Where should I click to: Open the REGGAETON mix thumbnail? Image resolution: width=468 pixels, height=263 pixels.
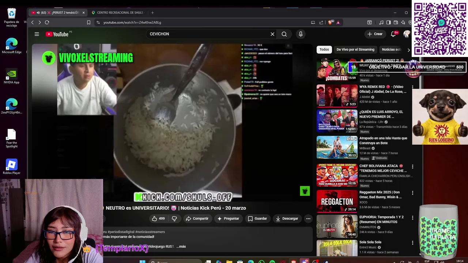click(337, 201)
